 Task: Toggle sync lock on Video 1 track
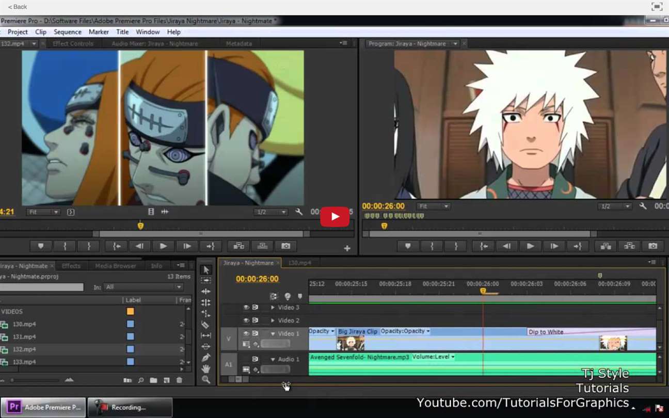tap(255, 334)
